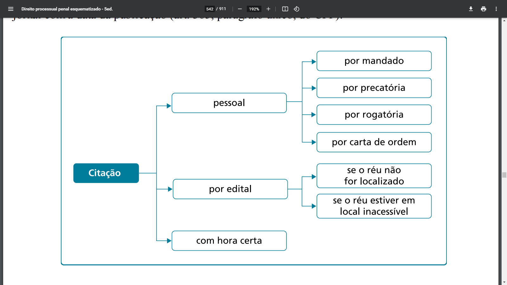Print the document
This screenshot has height=285, width=507.
click(x=484, y=9)
